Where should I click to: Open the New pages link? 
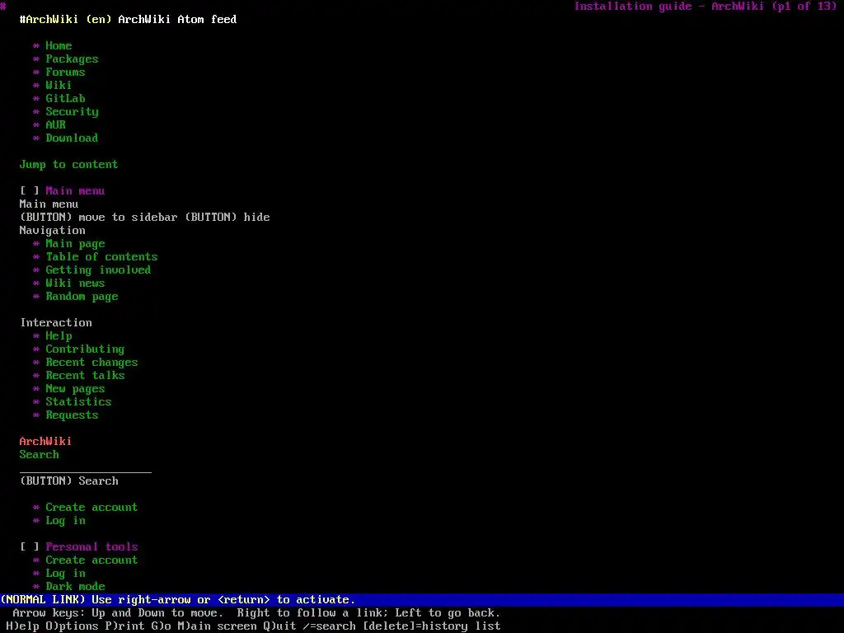tap(75, 389)
